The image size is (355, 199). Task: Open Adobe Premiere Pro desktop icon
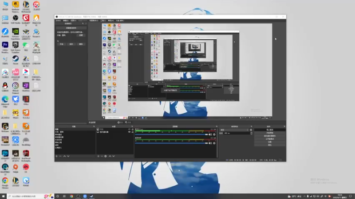5,47
